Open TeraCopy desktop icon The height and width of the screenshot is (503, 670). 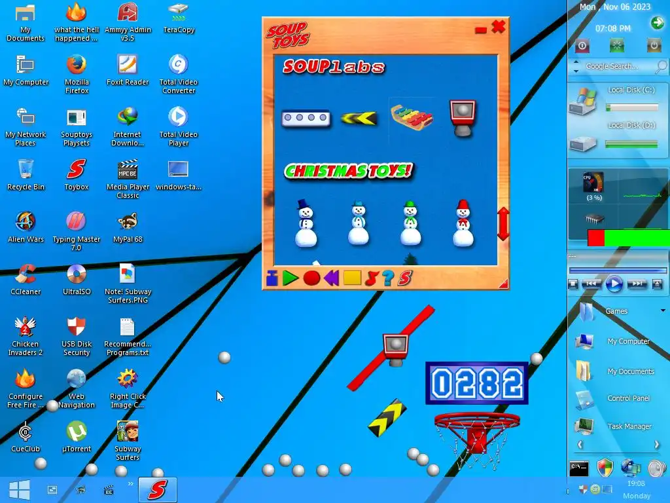click(x=179, y=18)
